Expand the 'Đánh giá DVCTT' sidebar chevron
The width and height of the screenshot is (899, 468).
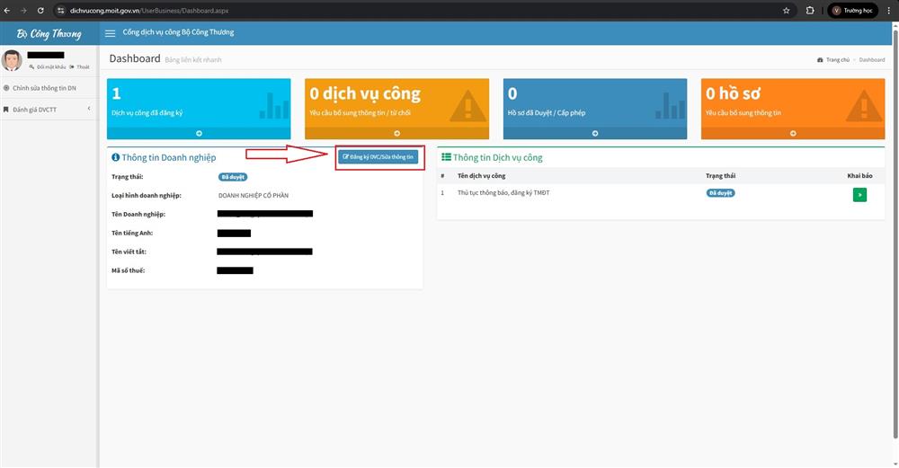(89, 109)
